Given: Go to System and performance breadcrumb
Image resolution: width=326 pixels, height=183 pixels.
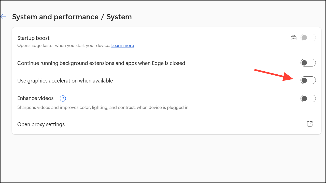Looking at the screenshot, I should click(x=55, y=17).
